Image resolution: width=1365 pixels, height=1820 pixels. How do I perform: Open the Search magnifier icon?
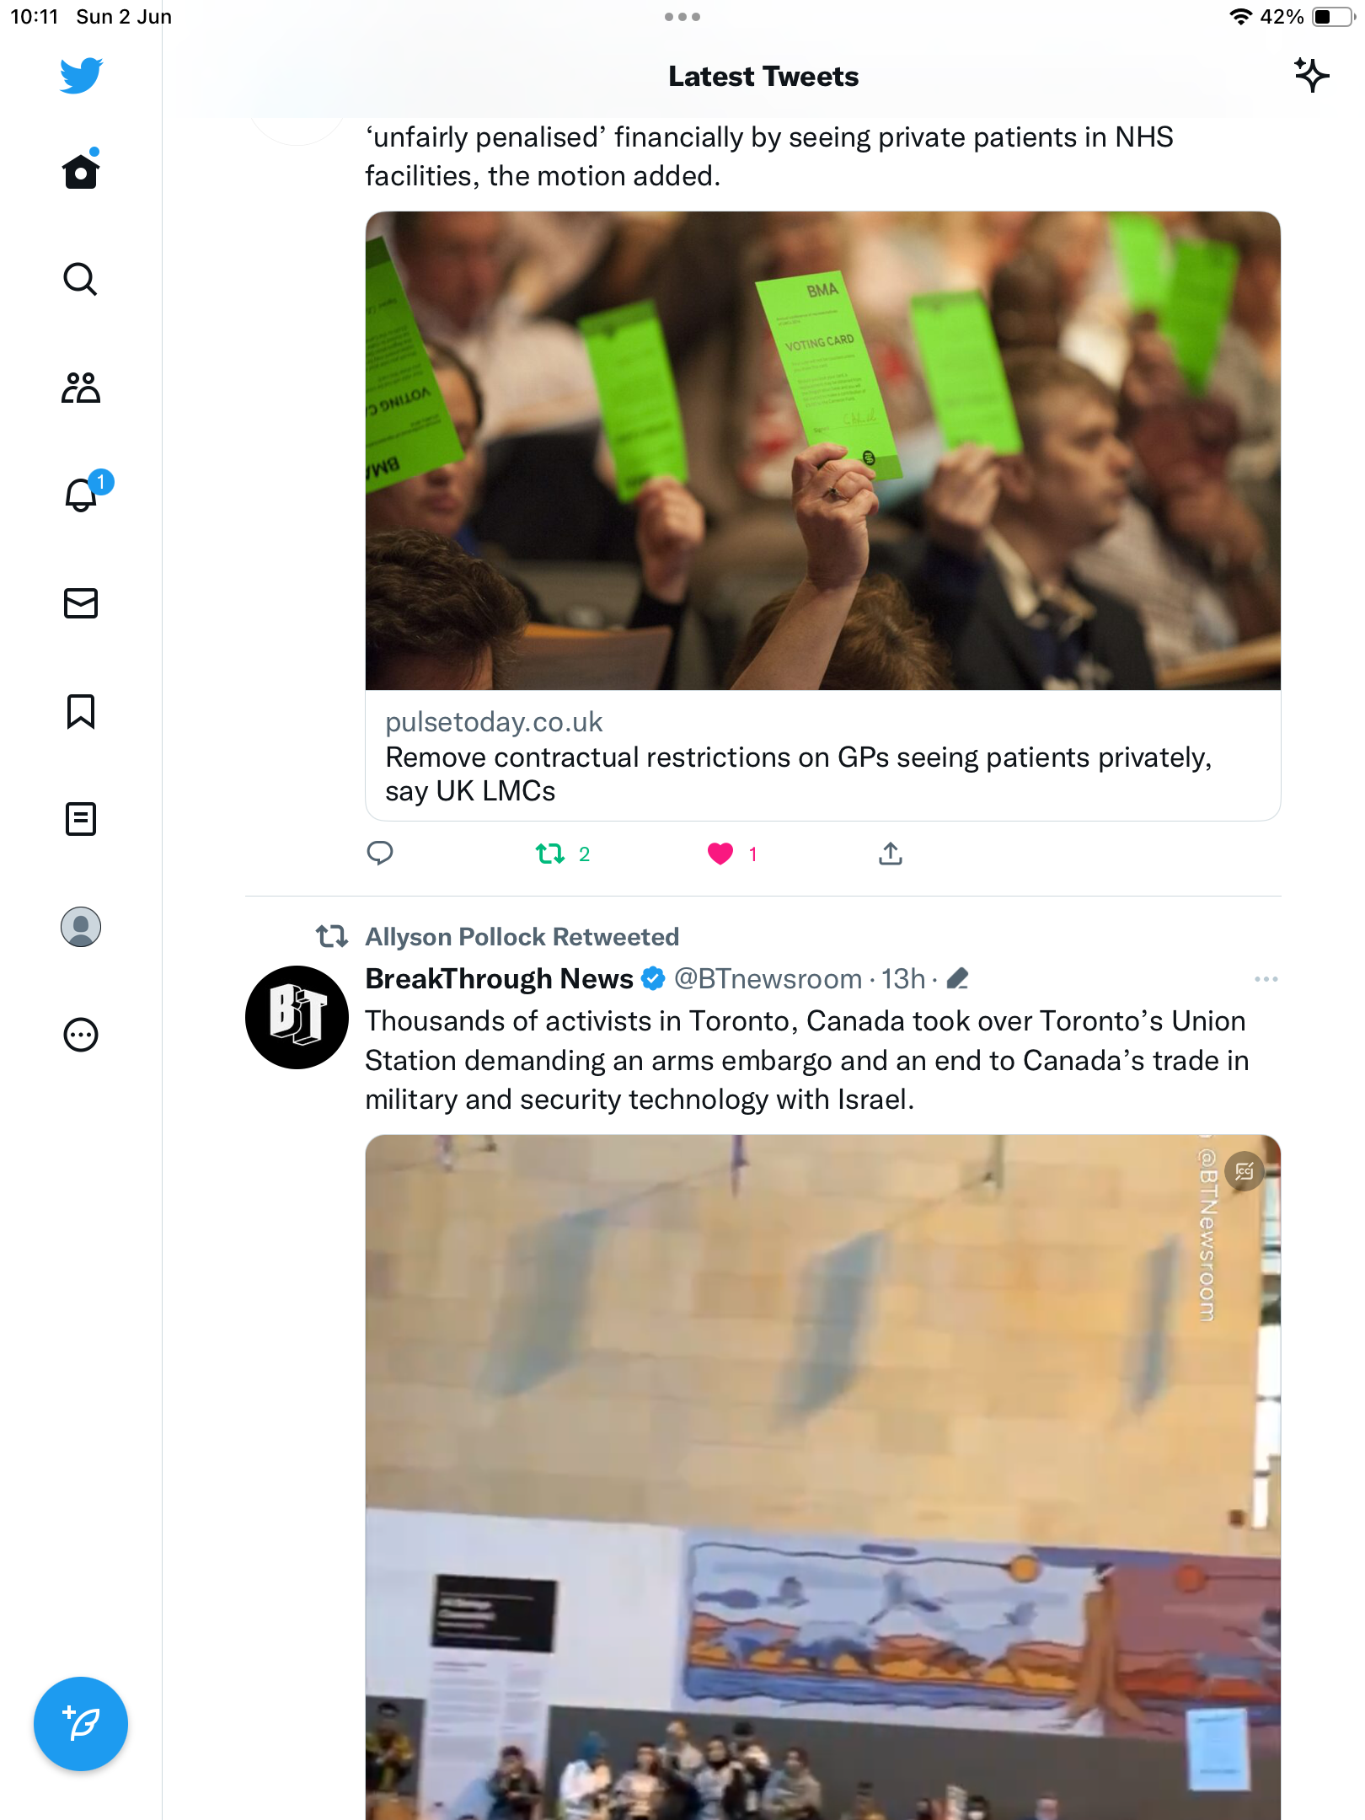81,279
